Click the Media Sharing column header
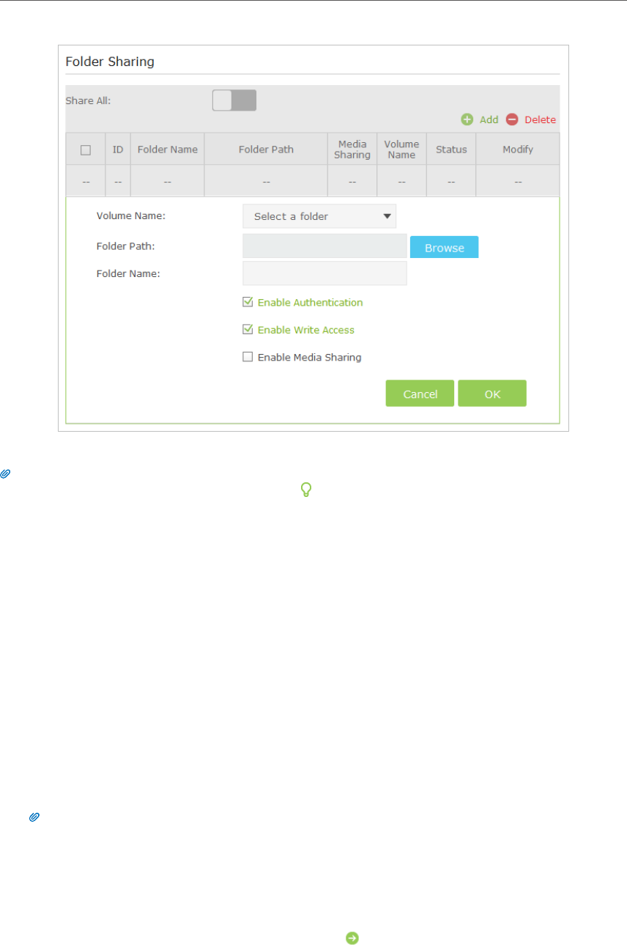This screenshot has height=947, width=627. click(352, 150)
